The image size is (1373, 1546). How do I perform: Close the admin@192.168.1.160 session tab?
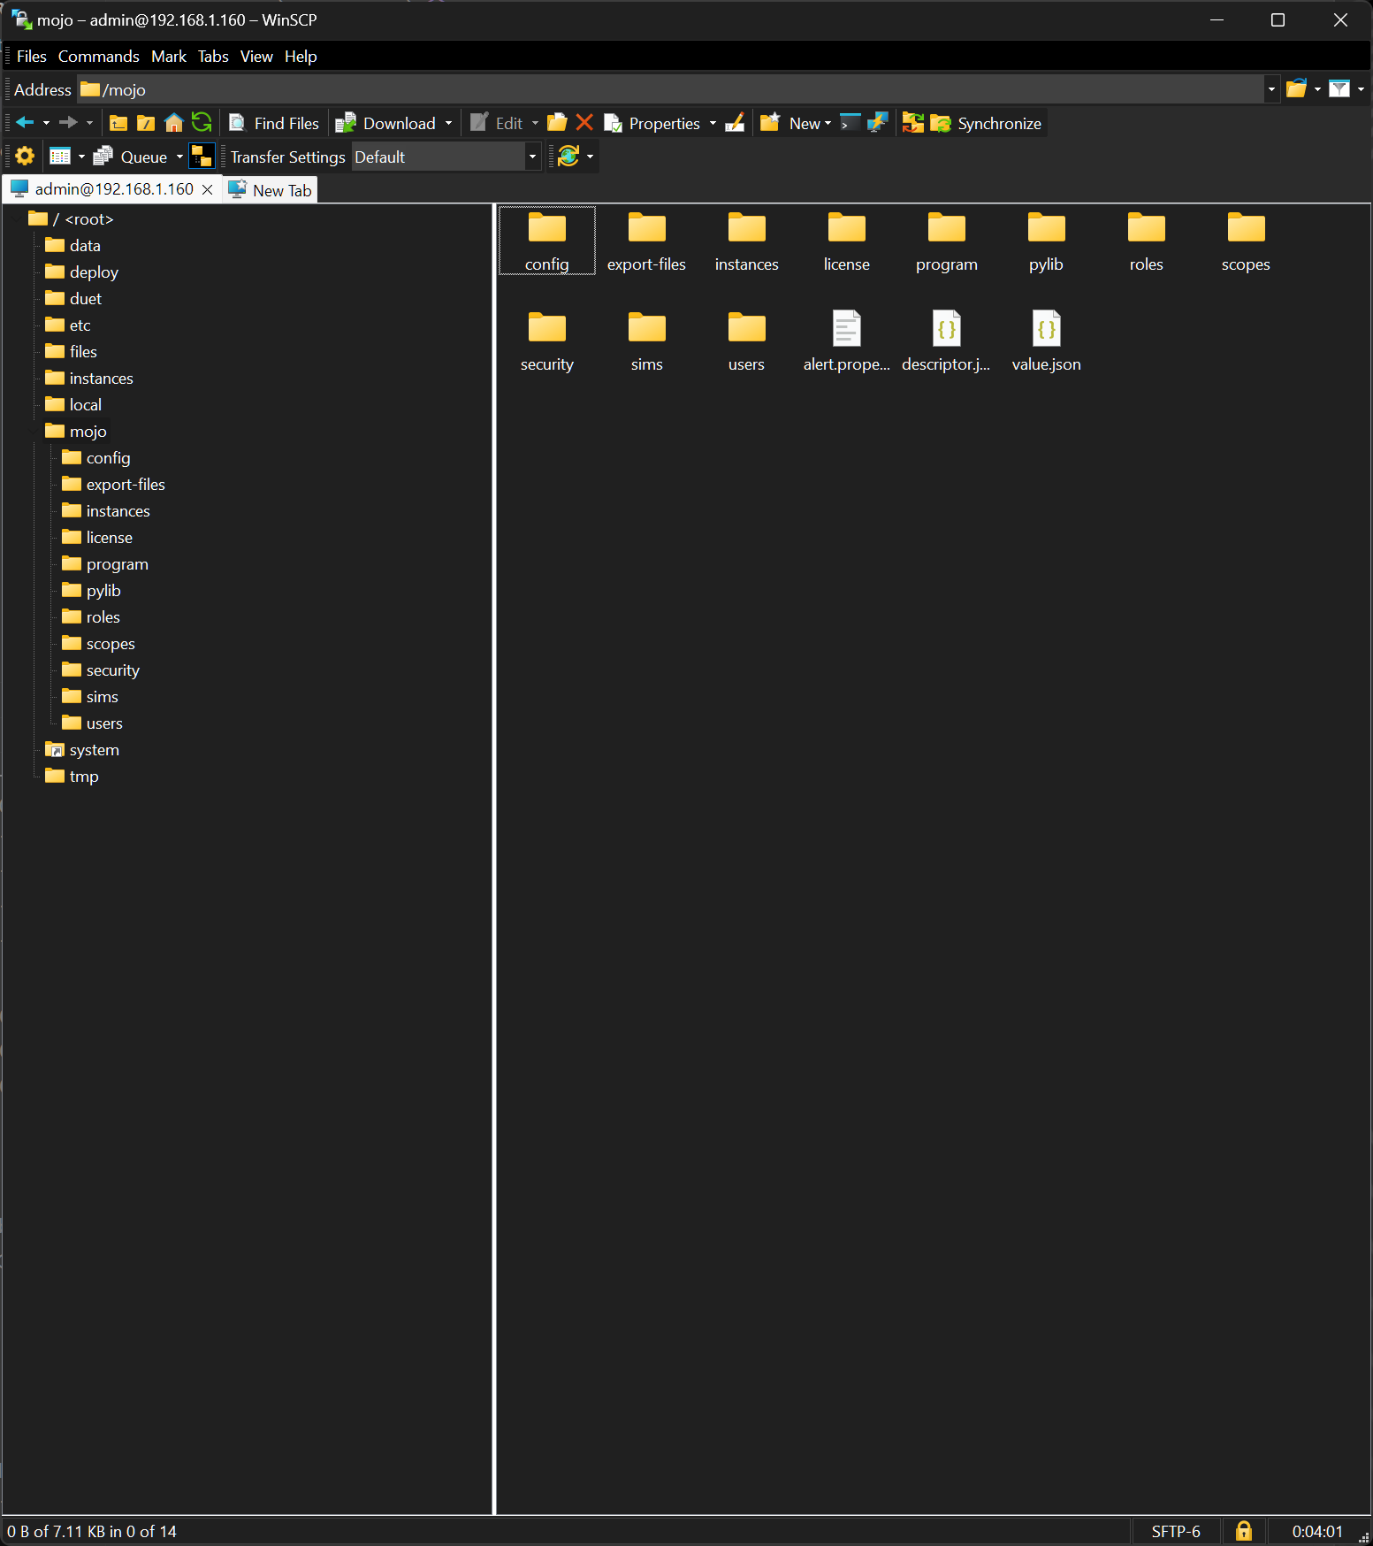coord(207,189)
